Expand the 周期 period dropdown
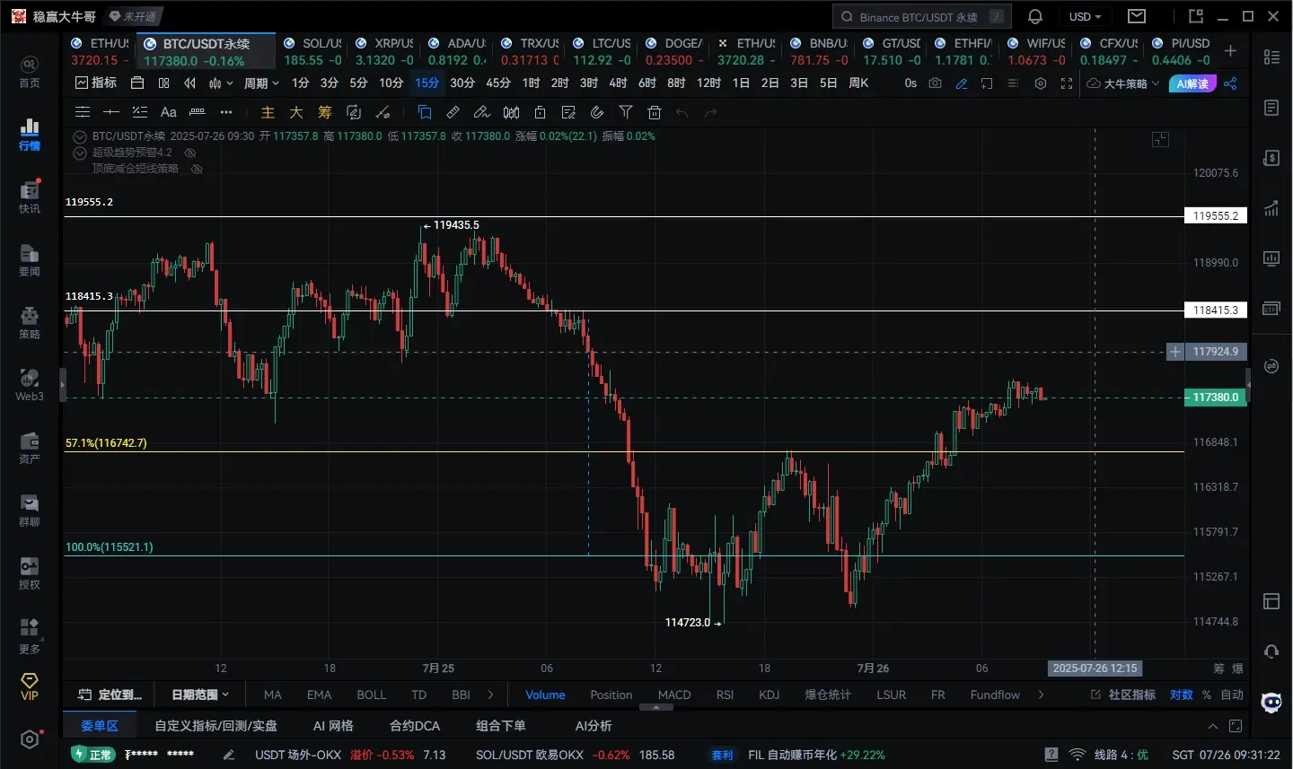The height and width of the screenshot is (769, 1293). (261, 83)
